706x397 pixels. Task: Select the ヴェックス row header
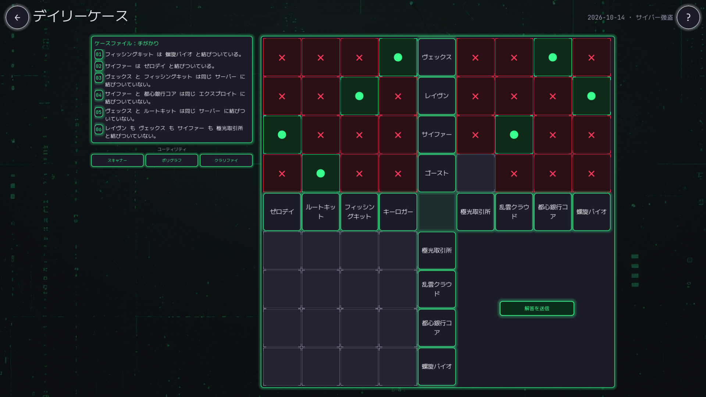point(436,57)
